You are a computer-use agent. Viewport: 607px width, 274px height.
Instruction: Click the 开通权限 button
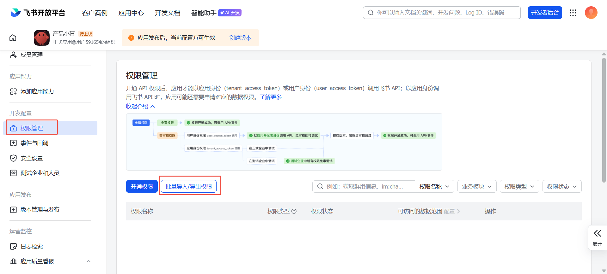pyautogui.click(x=142, y=186)
